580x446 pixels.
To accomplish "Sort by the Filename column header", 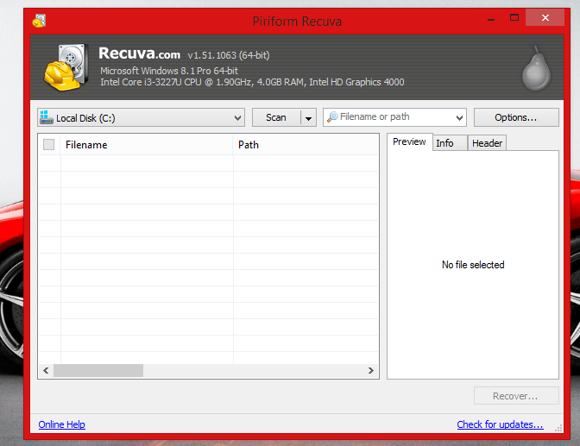I will (147, 145).
